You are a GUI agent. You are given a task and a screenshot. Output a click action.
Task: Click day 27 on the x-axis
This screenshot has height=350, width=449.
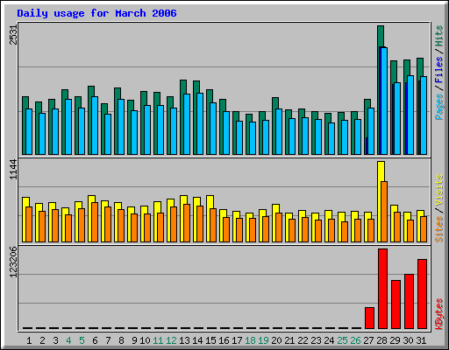click(368, 340)
